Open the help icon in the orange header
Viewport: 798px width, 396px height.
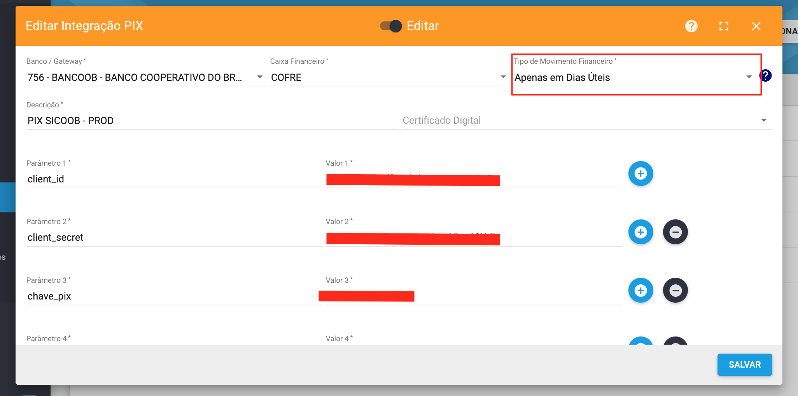tap(691, 26)
